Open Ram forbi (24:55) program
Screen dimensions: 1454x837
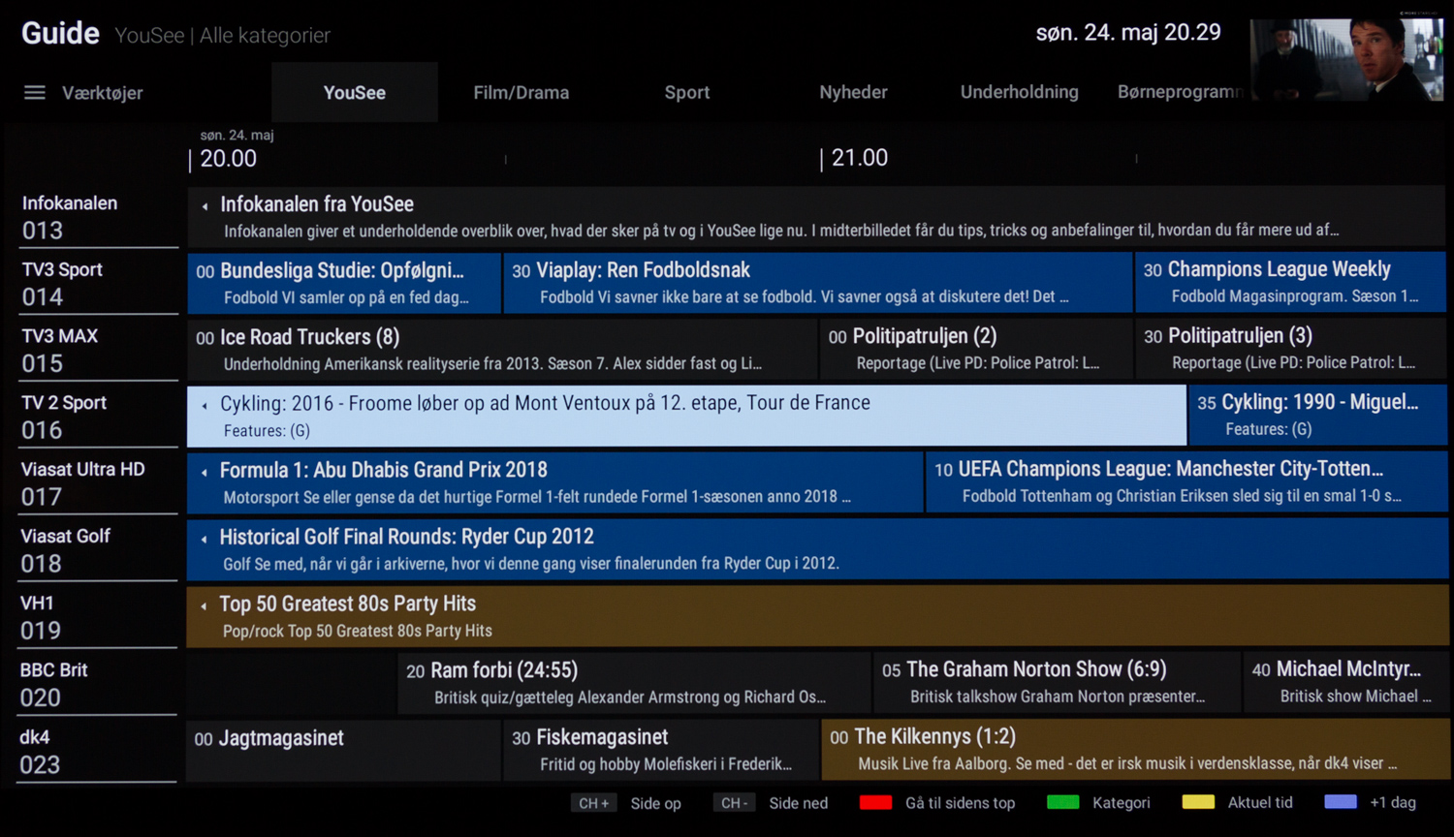click(635, 683)
